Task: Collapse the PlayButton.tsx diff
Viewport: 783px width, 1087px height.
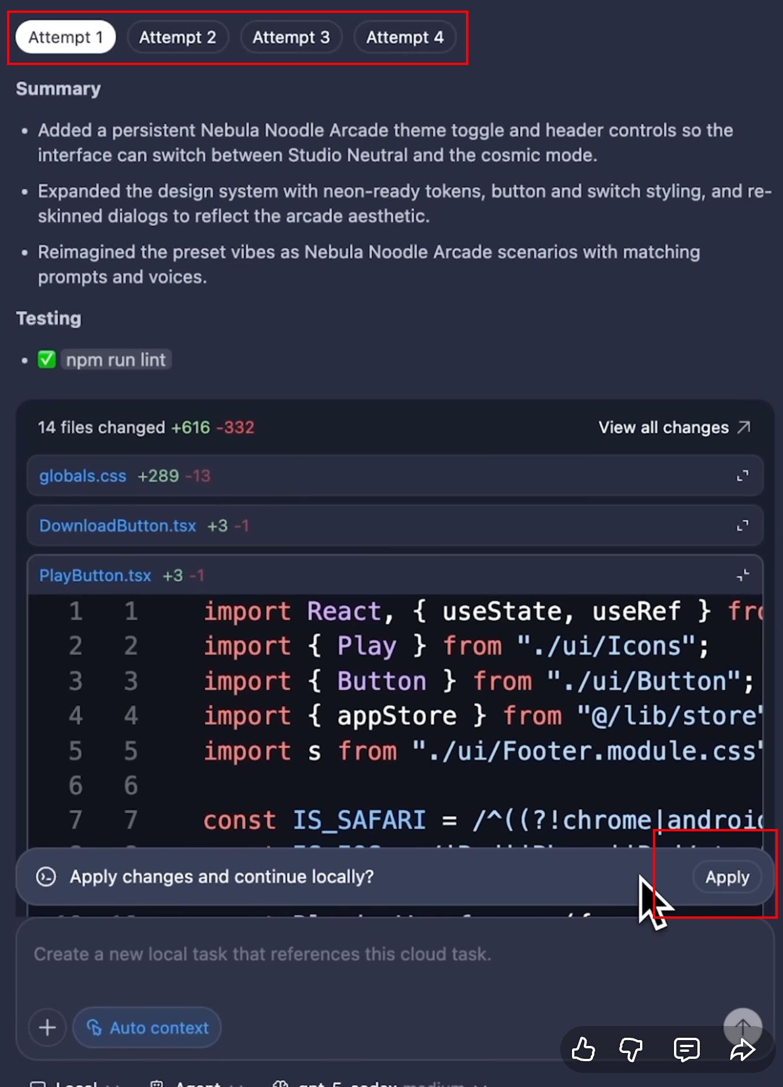Action: [742, 576]
